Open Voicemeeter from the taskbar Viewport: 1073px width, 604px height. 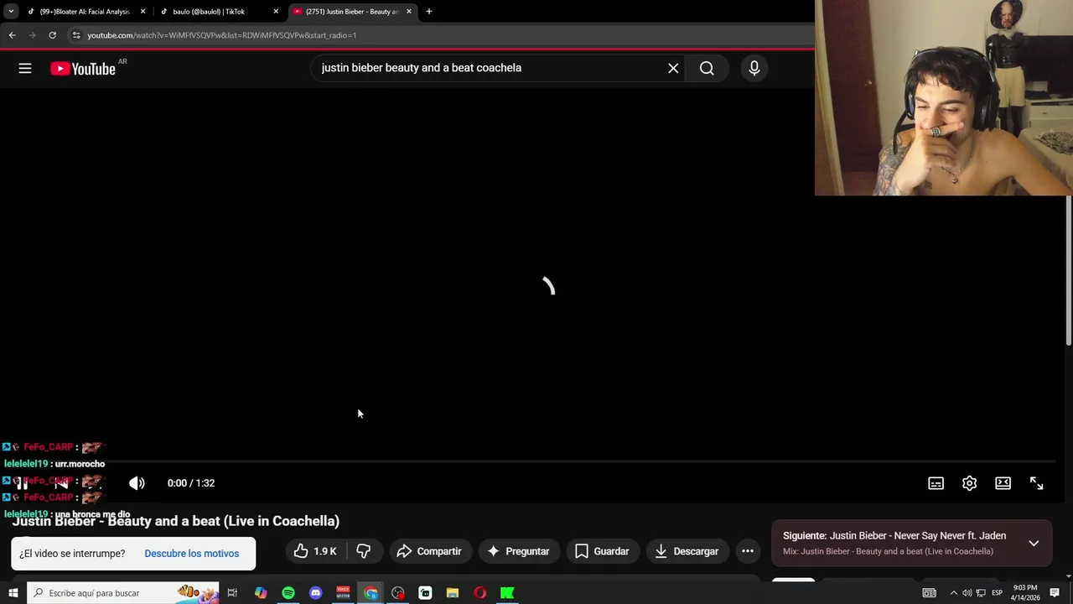(343, 593)
